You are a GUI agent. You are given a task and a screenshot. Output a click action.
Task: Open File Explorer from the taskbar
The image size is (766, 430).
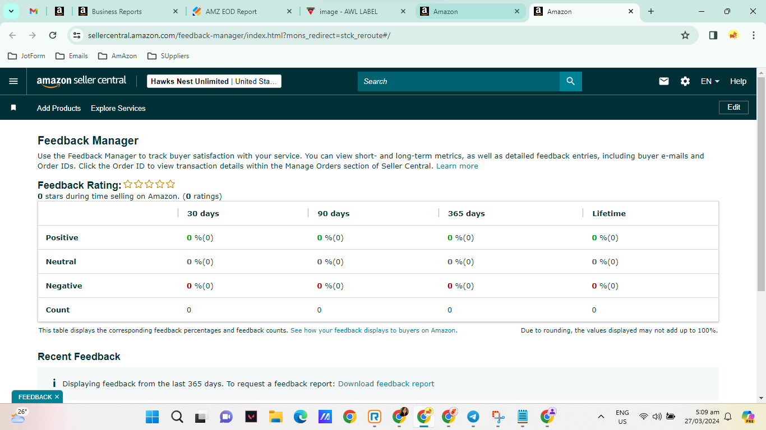(x=275, y=417)
